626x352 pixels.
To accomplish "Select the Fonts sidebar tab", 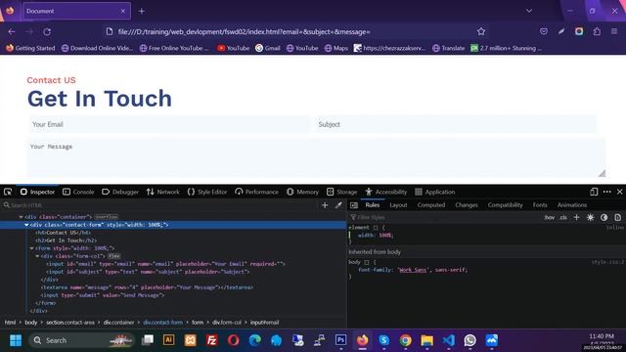I will 540,205.
